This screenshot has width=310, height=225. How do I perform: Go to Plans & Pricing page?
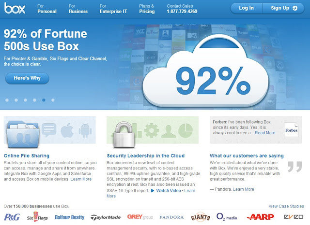(x=147, y=9)
